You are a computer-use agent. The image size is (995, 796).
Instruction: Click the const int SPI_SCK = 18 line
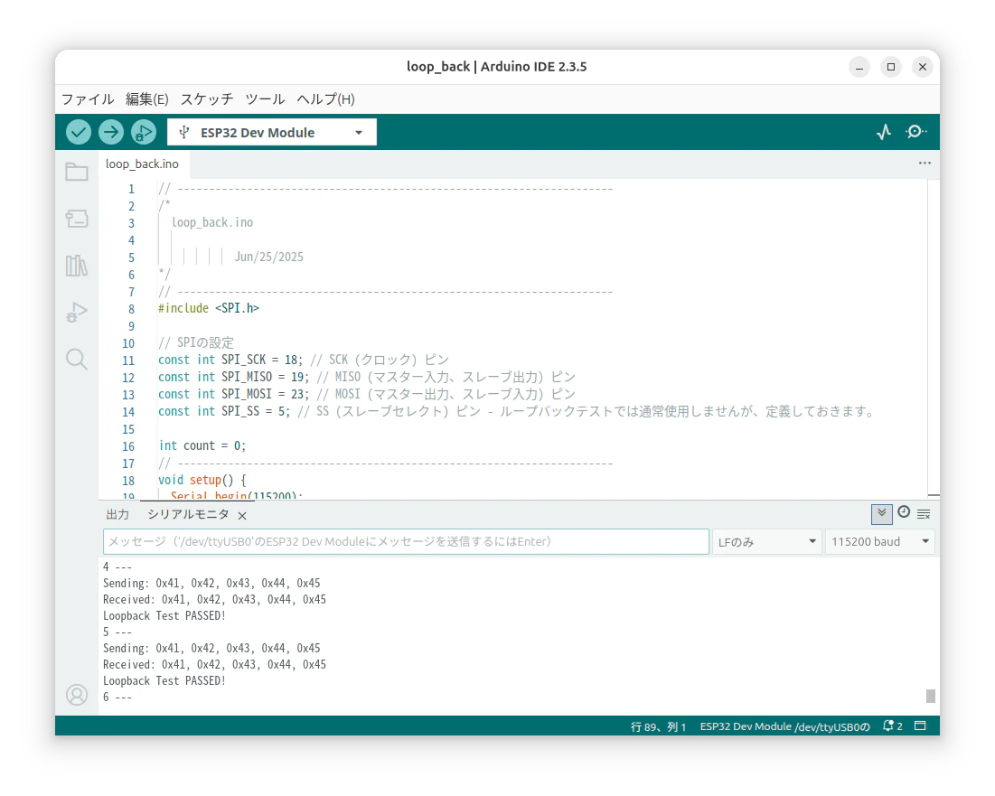[x=304, y=360]
